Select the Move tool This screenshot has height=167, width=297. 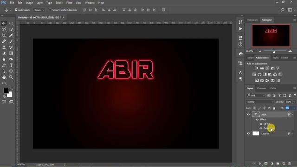pos(4,24)
